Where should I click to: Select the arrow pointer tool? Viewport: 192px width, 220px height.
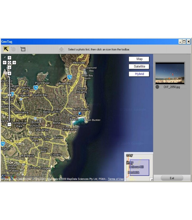point(6,49)
